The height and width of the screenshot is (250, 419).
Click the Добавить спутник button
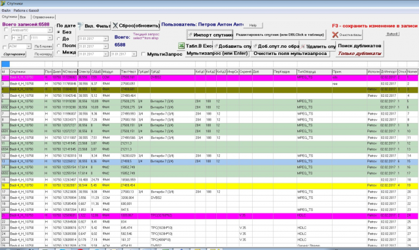point(232,46)
